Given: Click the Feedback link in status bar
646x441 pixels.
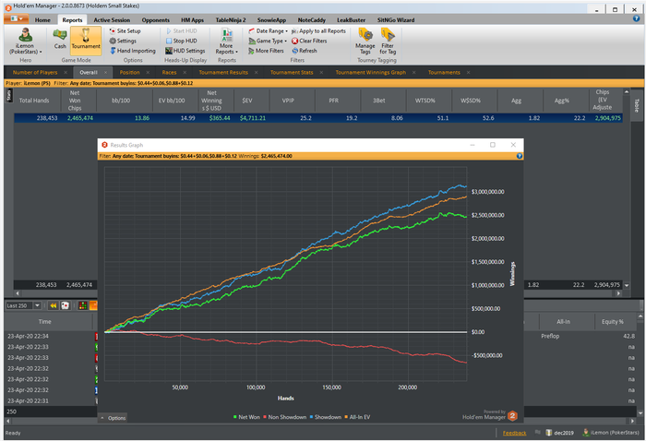Looking at the screenshot, I should (514, 433).
